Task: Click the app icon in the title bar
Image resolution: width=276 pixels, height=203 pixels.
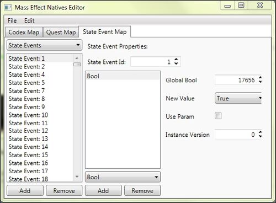Action: tap(8, 8)
